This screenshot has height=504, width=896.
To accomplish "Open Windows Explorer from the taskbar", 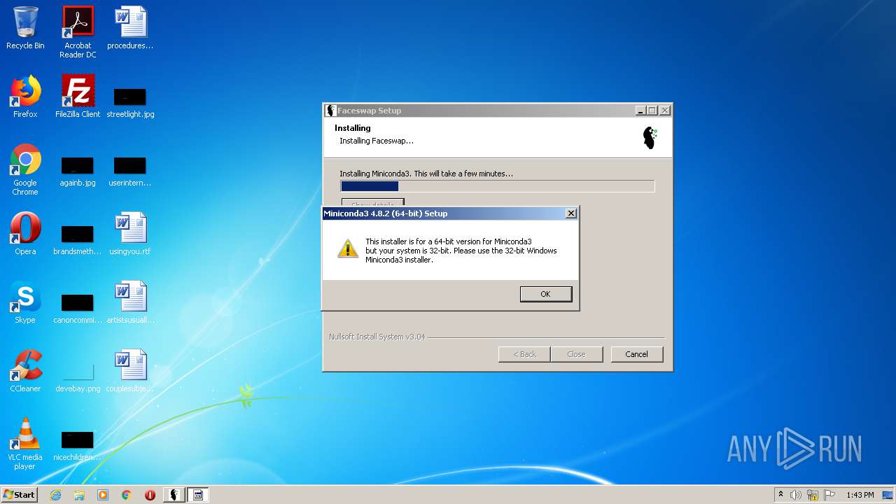I will pyautogui.click(x=79, y=495).
